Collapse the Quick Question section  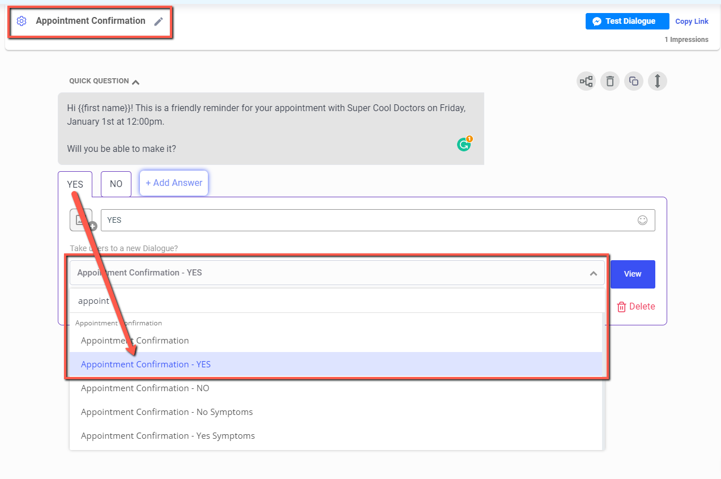point(135,81)
